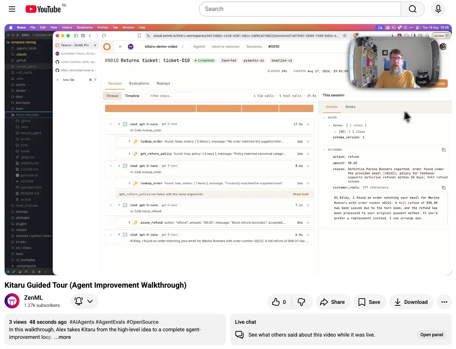Image resolution: width=456 pixels, height=349 pixels.
Task: Click the Filter steps input field
Action: point(169,96)
